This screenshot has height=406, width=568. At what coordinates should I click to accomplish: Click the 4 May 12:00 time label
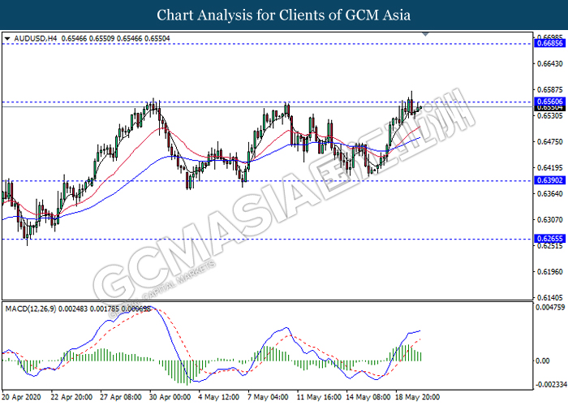[x=219, y=397]
